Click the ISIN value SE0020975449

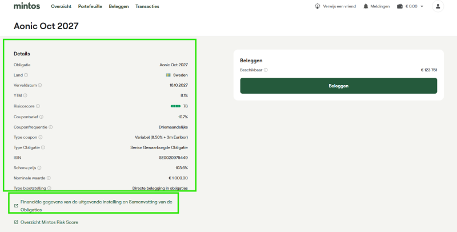click(x=174, y=158)
